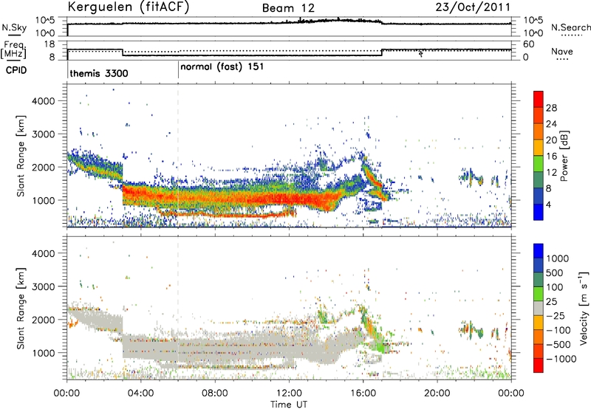
Task: Click the blue 4 dB power colorbar segment
Action: pos(539,212)
